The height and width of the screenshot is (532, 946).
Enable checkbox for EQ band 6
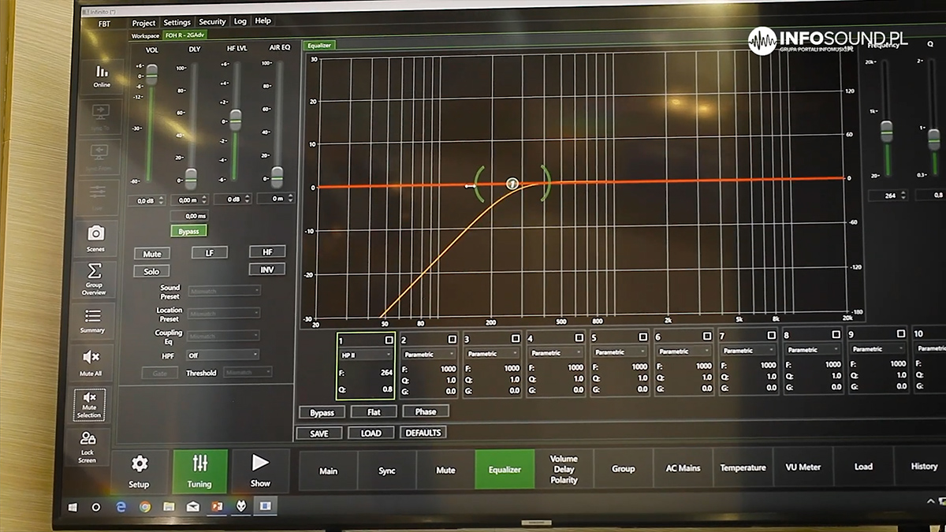coord(707,336)
